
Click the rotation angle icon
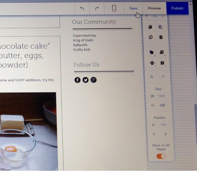(151, 76)
